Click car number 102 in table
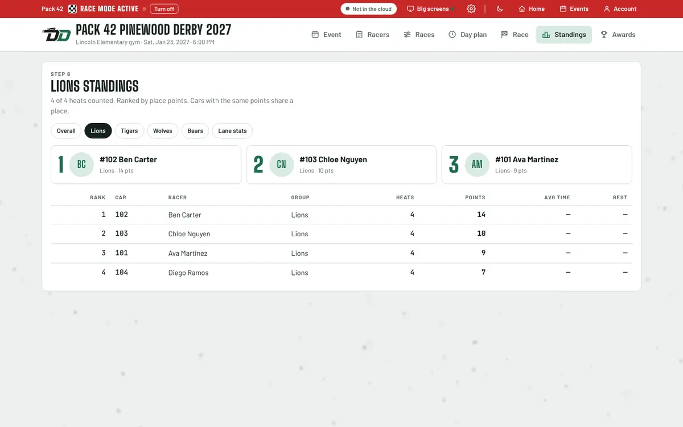 121,215
